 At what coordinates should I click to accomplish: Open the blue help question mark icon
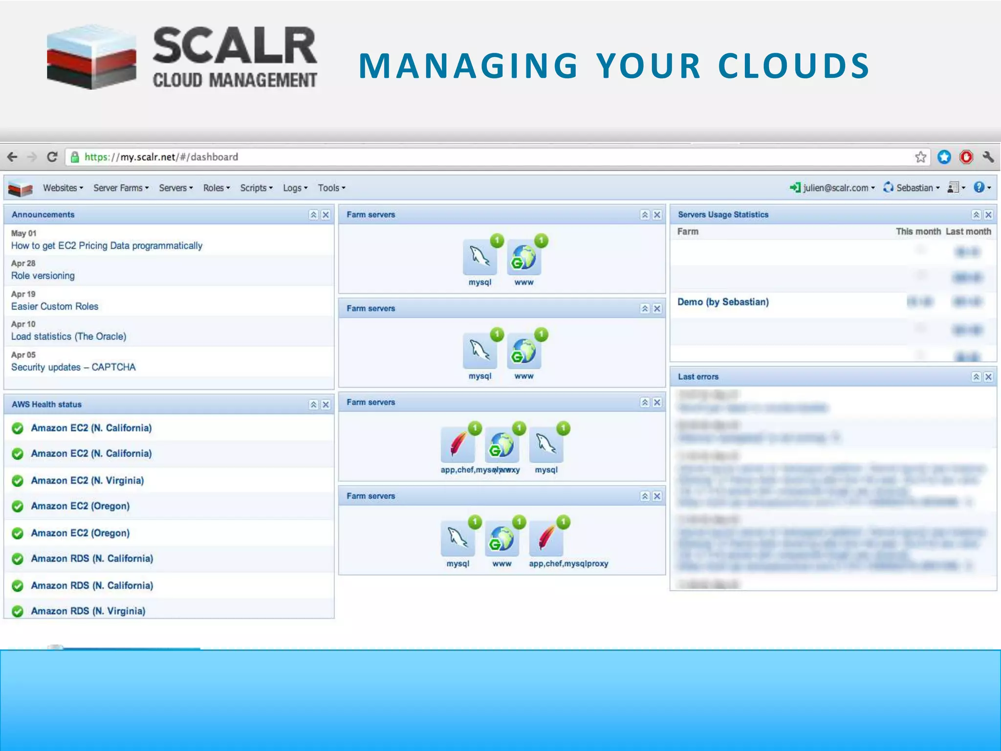tap(979, 187)
